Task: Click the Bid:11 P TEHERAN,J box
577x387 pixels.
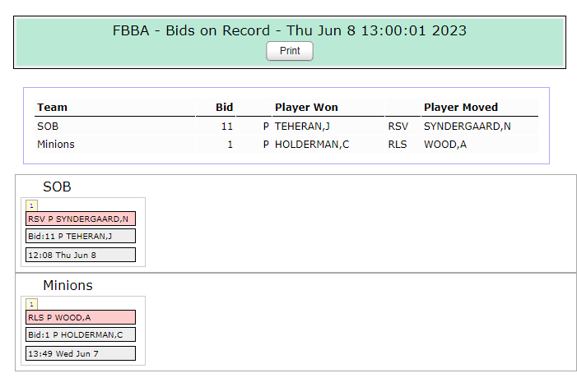Action: click(81, 236)
